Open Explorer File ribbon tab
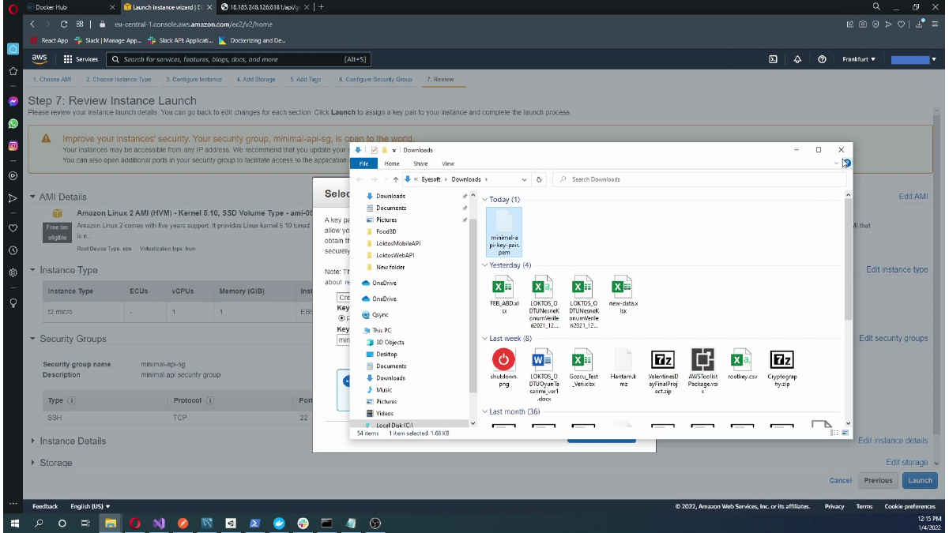949x533 pixels. pos(363,163)
